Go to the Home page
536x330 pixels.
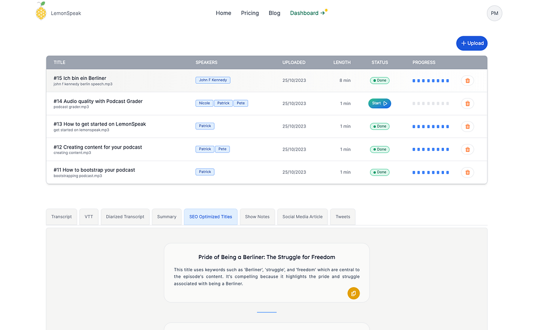click(x=223, y=13)
